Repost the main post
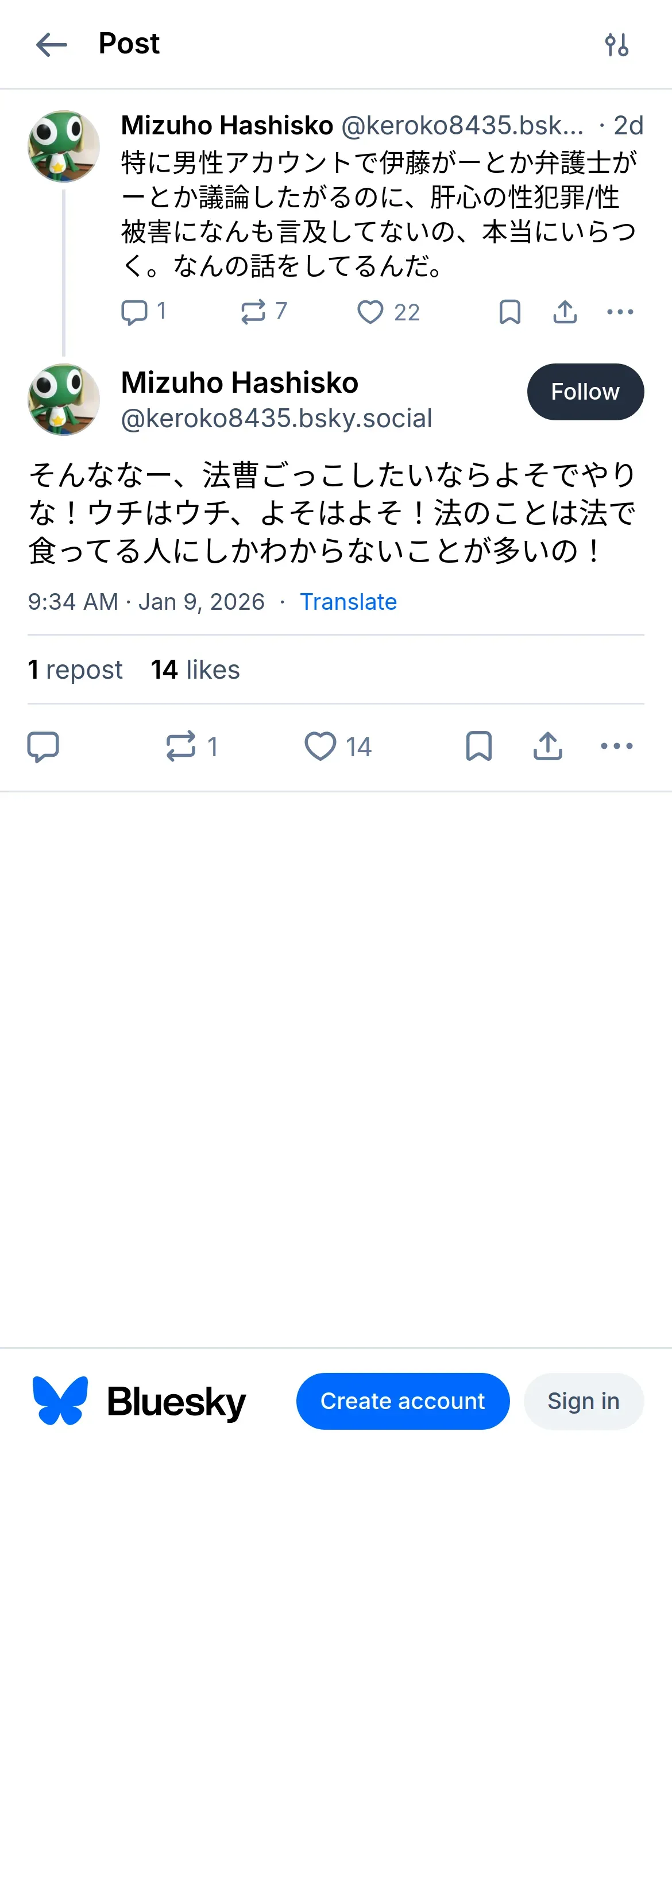 tap(181, 746)
